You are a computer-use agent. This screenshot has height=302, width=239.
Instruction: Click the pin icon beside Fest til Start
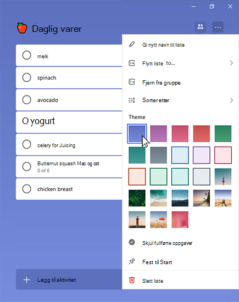(x=132, y=261)
